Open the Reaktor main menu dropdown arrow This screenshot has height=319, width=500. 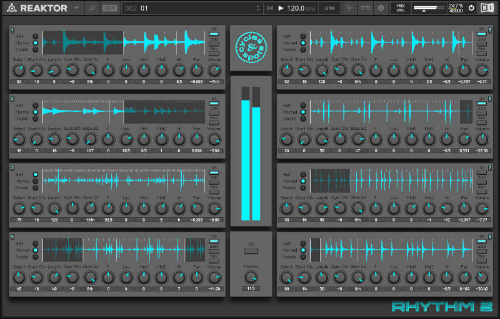pyautogui.click(x=77, y=8)
